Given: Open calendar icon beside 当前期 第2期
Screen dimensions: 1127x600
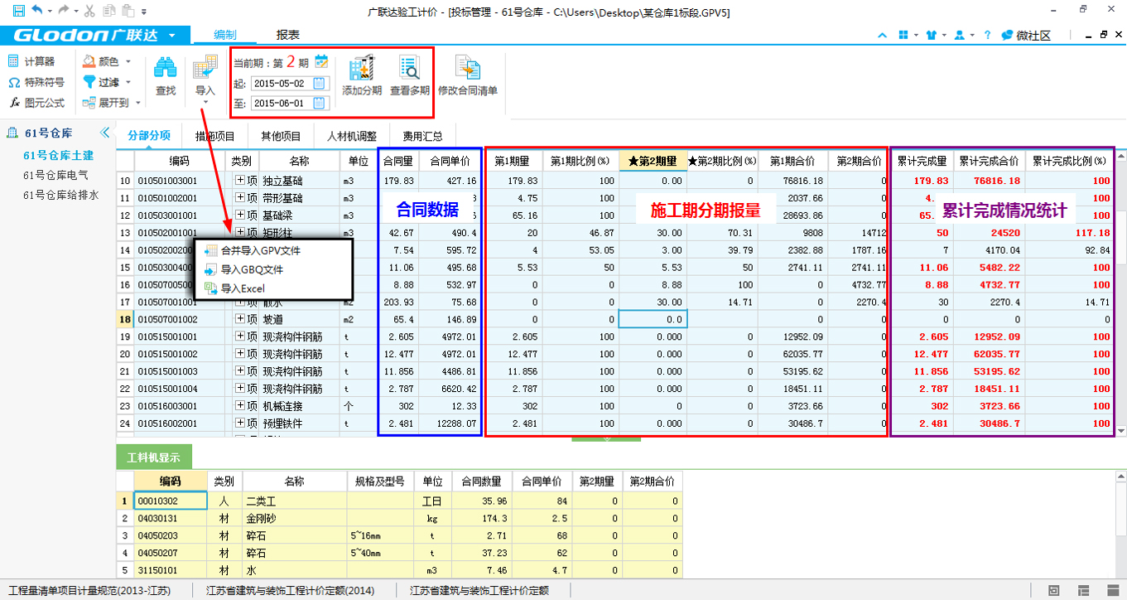Looking at the screenshot, I should [x=321, y=60].
